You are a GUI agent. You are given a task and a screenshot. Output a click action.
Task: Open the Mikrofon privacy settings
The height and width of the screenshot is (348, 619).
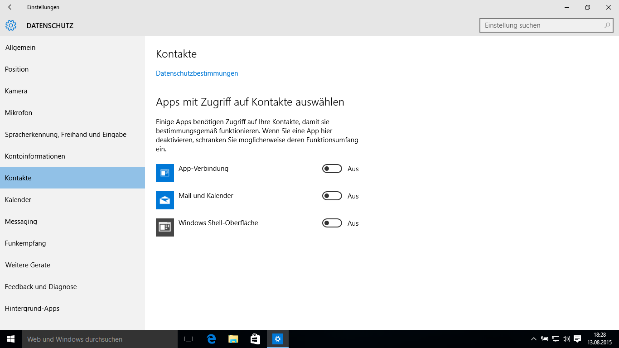tap(19, 113)
